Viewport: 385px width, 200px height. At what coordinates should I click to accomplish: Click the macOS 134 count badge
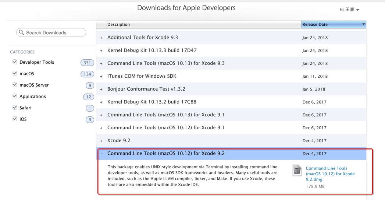pos(87,74)
